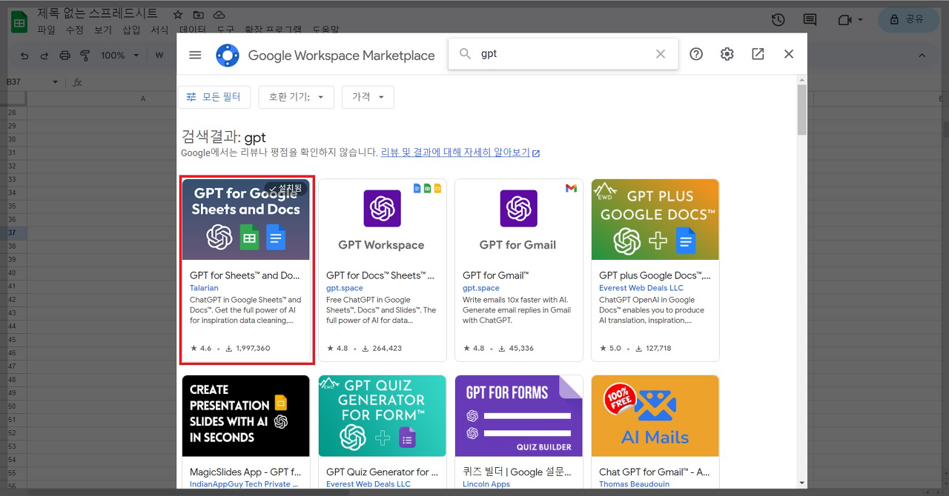Open the comments icon in Sheets
The height and width of the screenshot is (496, 949).
click(x=810, y=20)
